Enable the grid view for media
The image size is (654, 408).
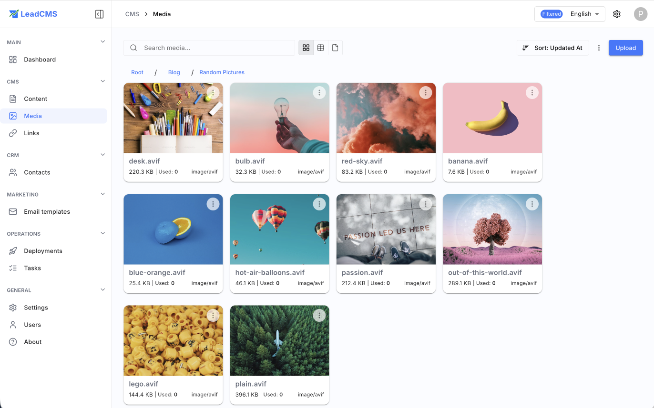tap(306, 48)
